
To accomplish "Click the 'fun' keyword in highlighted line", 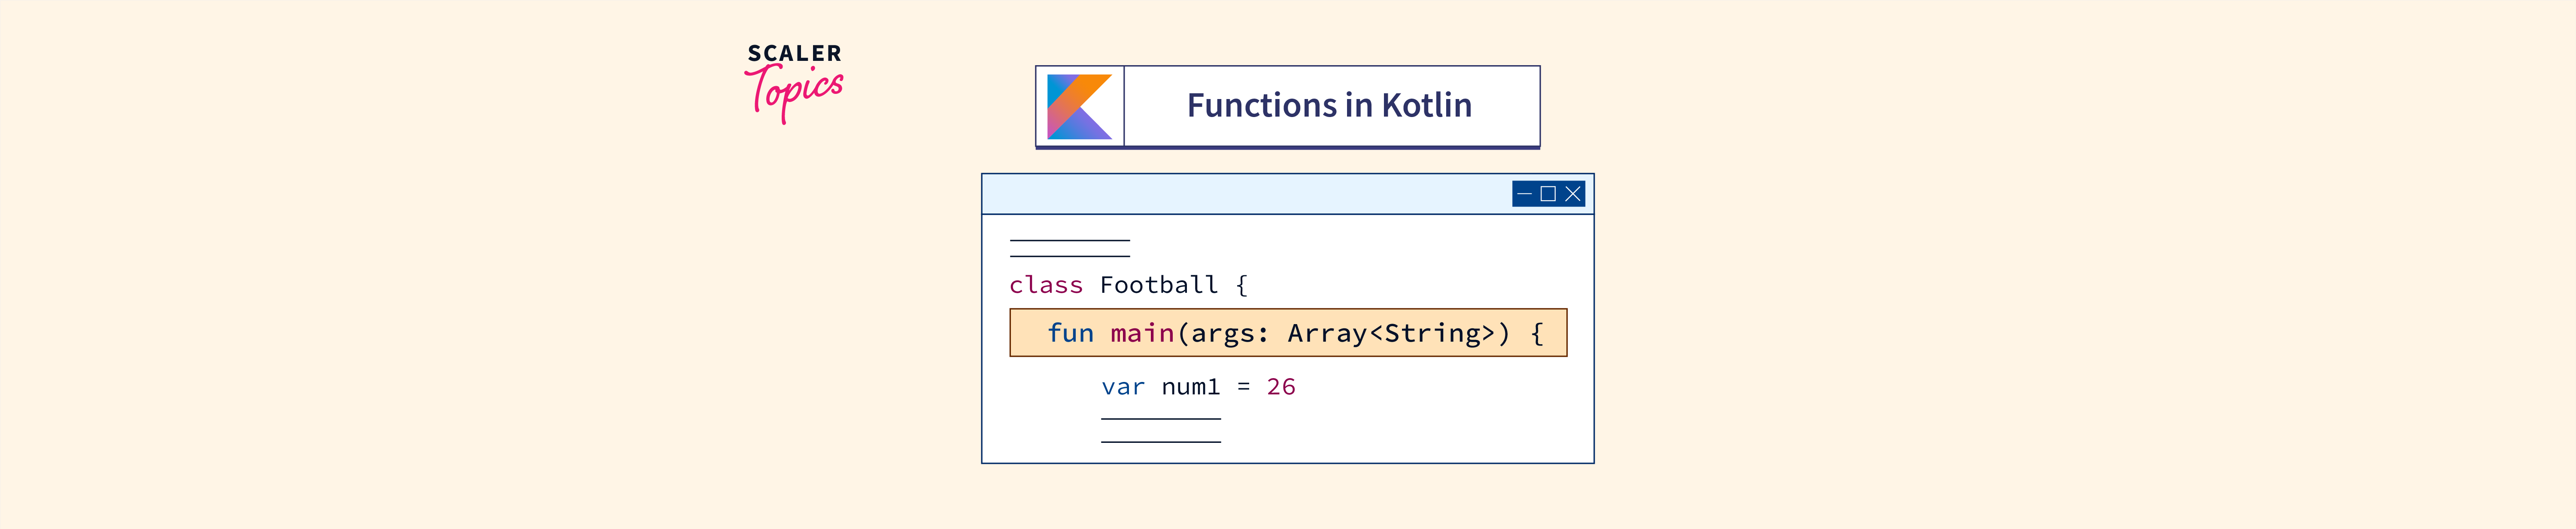I will point(1070,334).
